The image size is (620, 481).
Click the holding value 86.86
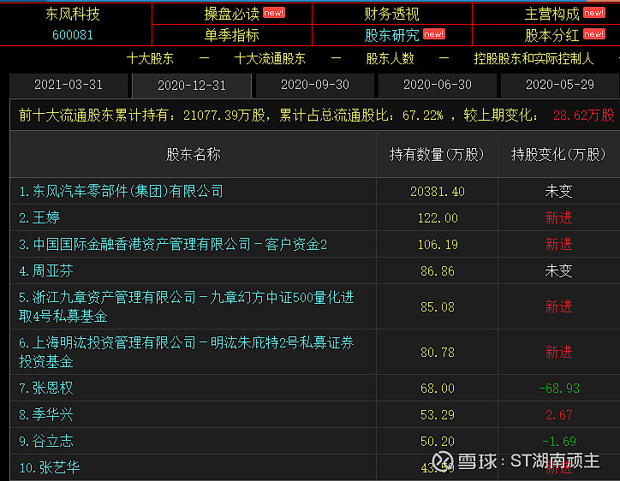438,271
